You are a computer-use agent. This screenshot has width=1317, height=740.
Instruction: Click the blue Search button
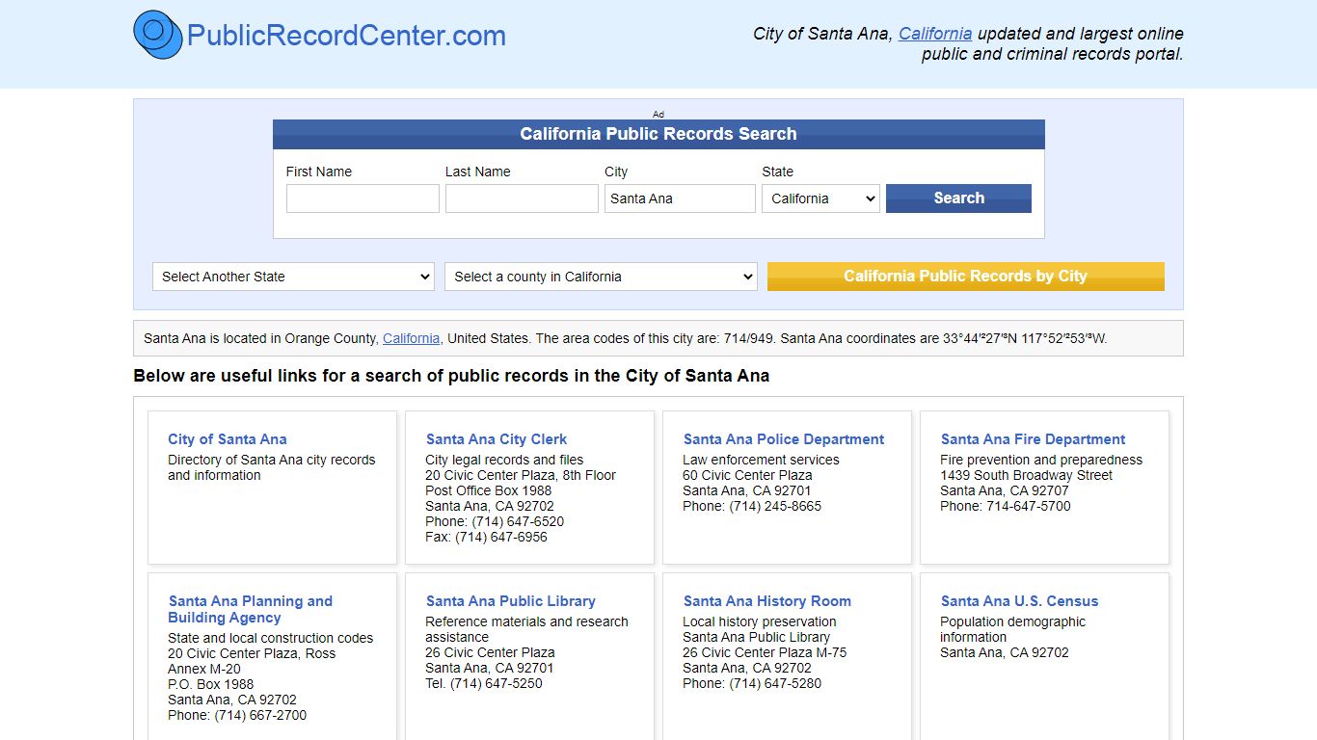tap(958, 198)
